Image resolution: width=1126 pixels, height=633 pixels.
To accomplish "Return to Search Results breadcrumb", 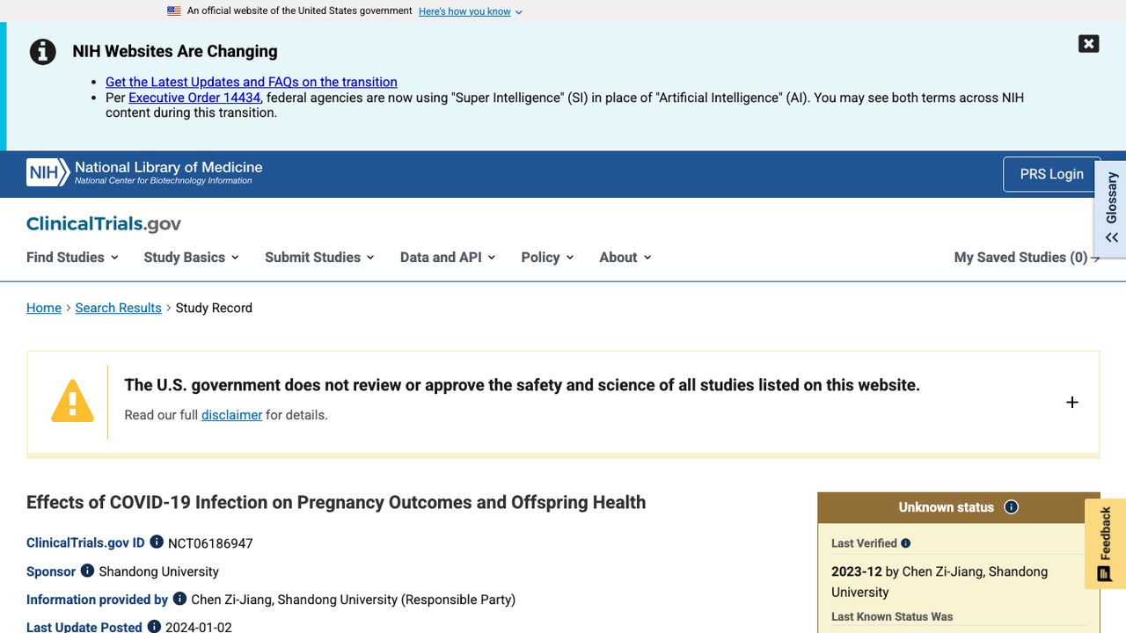I will (119, 308).
